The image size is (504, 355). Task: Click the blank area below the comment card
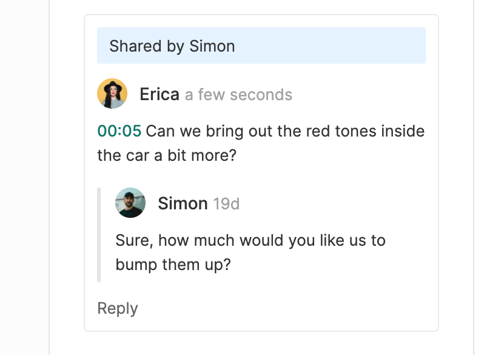pos(261,343)
